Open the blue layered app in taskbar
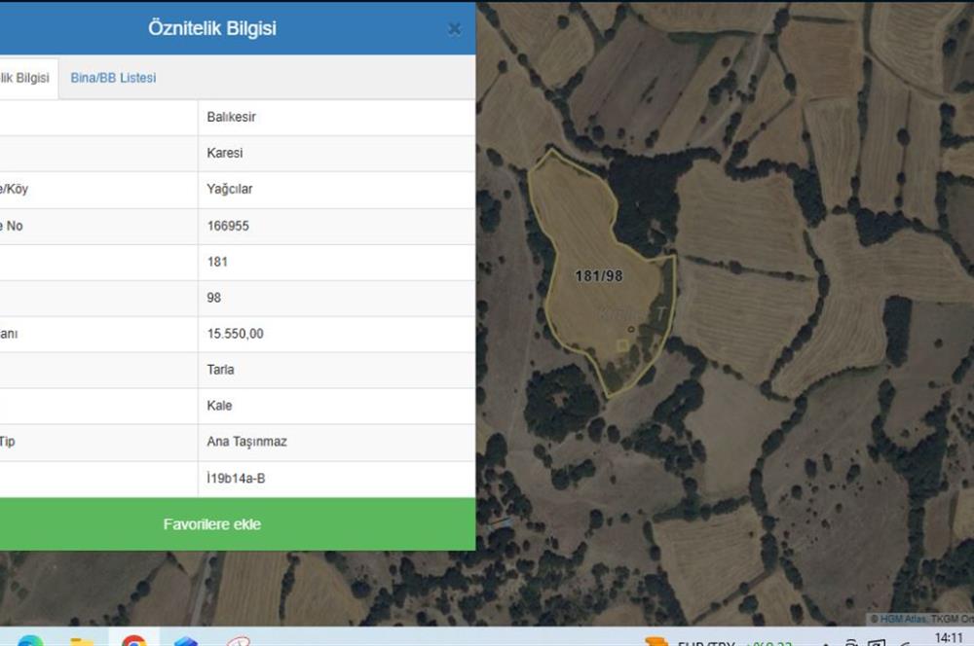This screenshot has width=974, height=646. point(186,640)
